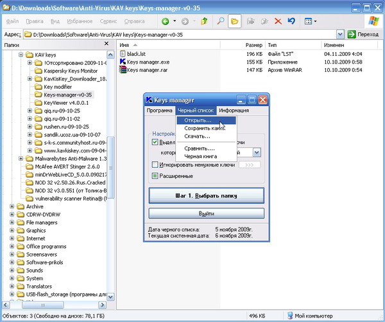Click Шаг 1. Выбрать папку button
Image resolution: width=385 pixels, height=322 pixels.
click(x=206, y=195)
